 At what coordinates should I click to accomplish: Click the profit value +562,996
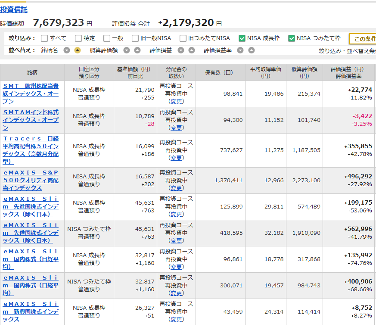pos(358,229)
